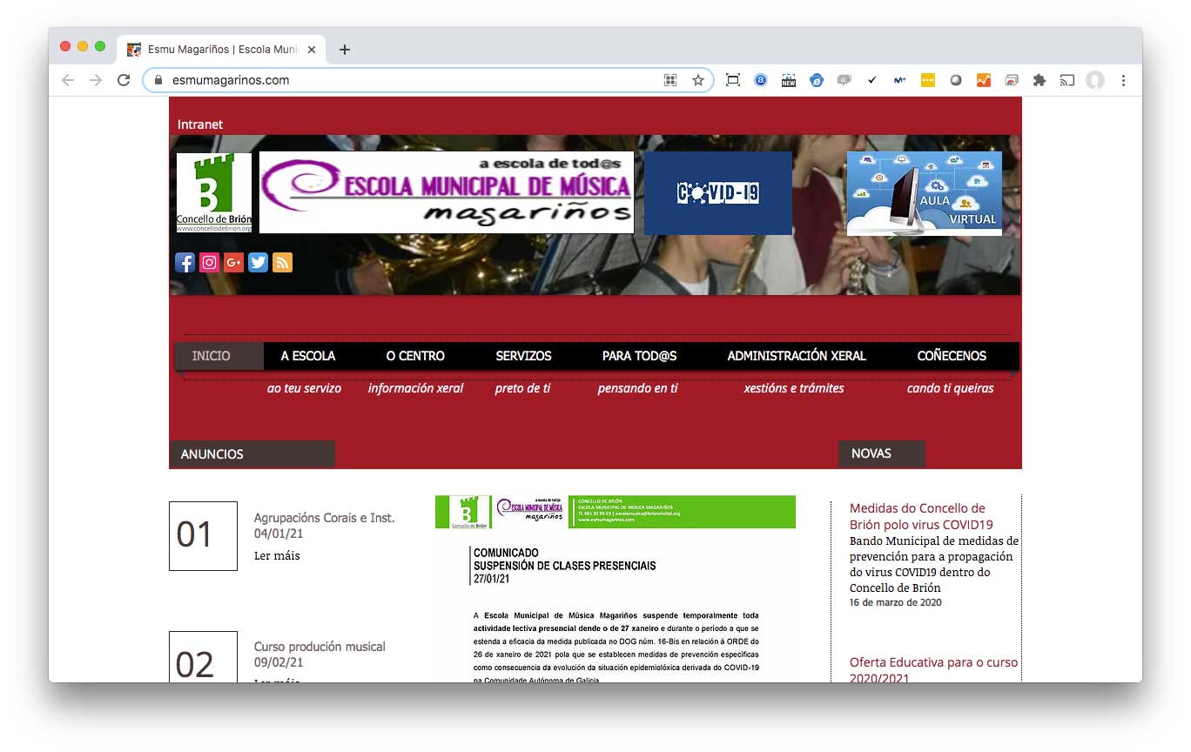Select the Esmu Magariños browser tab

[222, 50]
